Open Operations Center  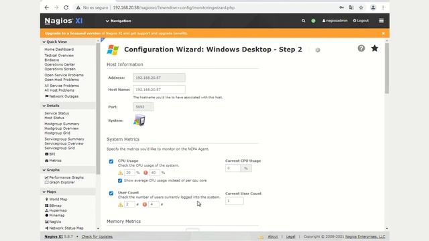click(60, 64)
